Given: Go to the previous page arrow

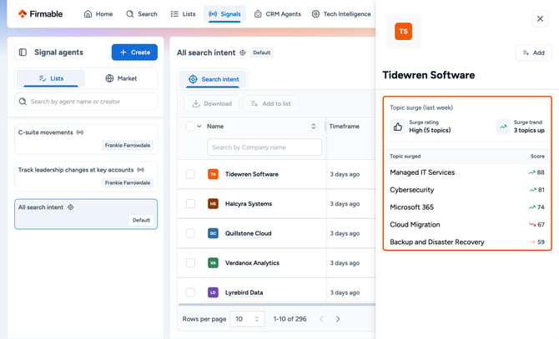Looking at the screenshot, I should [321, 319].
